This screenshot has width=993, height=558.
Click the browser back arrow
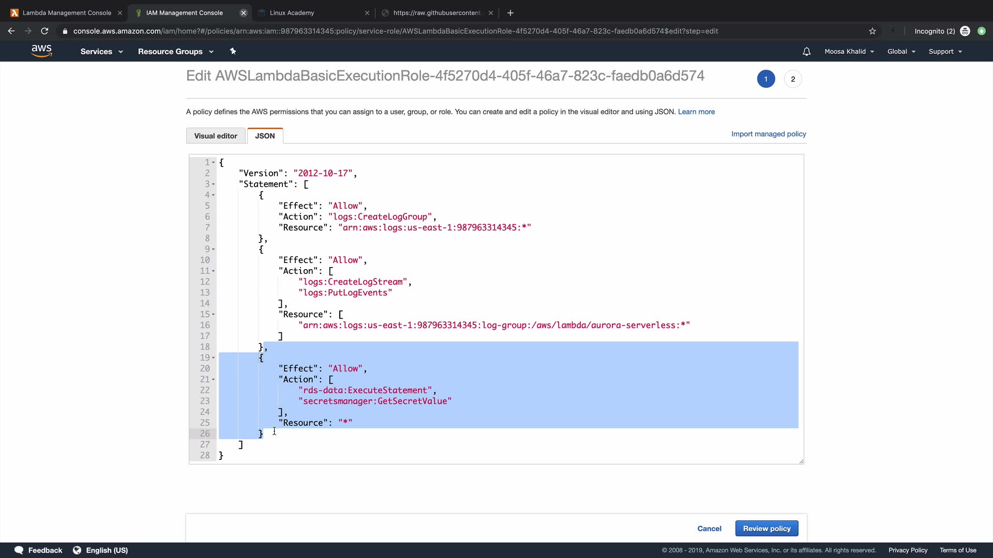tap(11, 31)
